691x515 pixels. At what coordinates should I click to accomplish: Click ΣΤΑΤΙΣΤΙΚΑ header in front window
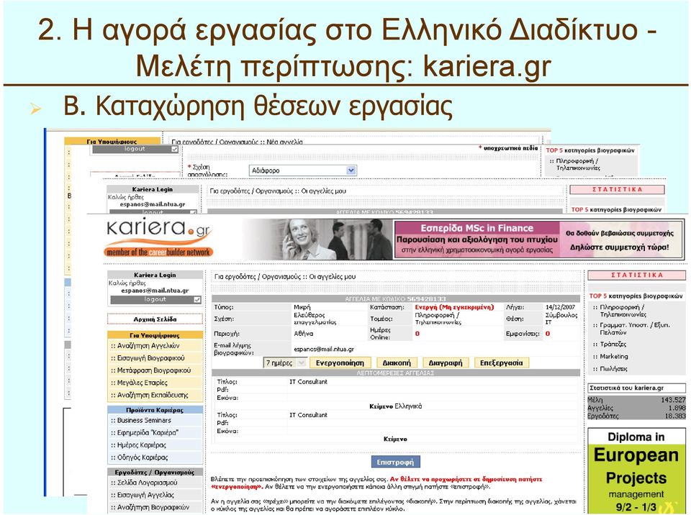pos(636,275)
